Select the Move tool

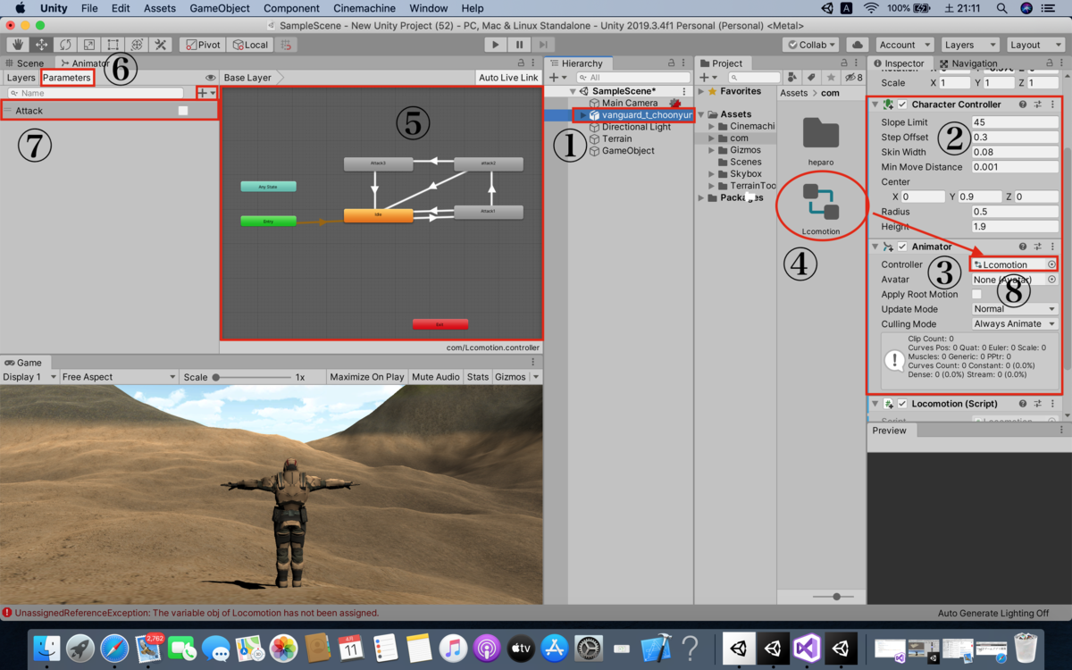coord(41,45)
